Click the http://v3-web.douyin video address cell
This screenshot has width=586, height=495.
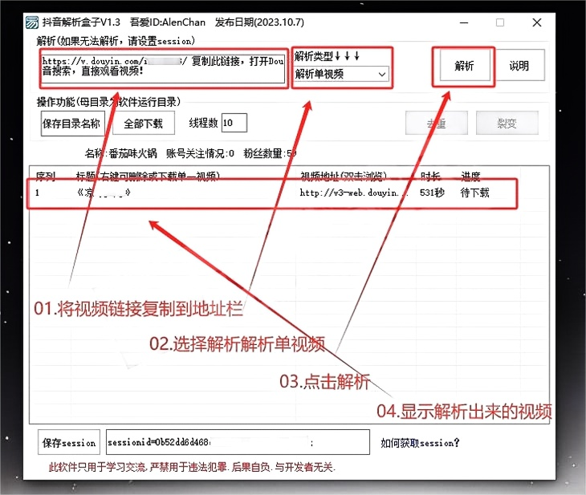coord(353,193)
